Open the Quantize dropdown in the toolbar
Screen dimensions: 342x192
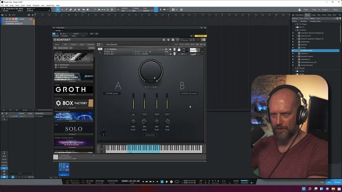[x=126, y=11]
